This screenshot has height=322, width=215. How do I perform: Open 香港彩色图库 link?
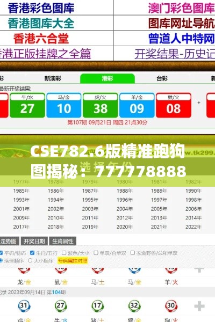41,8
